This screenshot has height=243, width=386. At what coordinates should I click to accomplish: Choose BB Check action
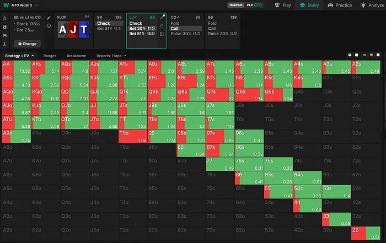coord(109,23)
